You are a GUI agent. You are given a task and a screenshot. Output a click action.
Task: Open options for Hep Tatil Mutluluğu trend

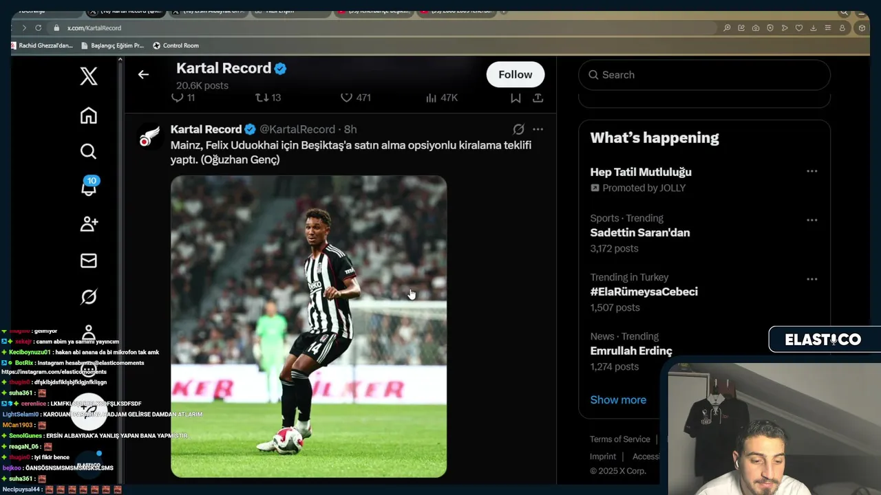[x=812, y=171]
